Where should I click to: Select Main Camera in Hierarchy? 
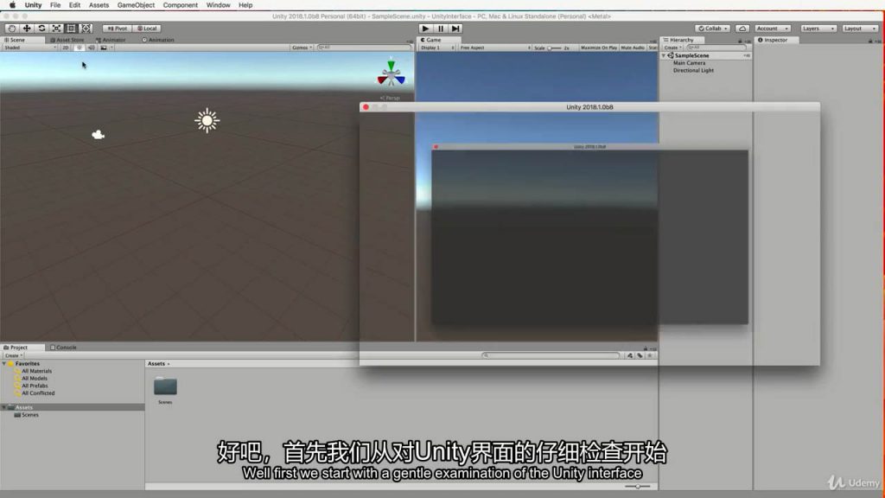click(689, 63)
